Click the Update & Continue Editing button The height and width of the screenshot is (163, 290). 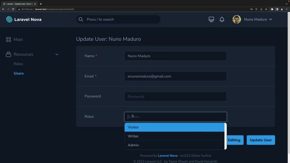[x=235, y=140]
